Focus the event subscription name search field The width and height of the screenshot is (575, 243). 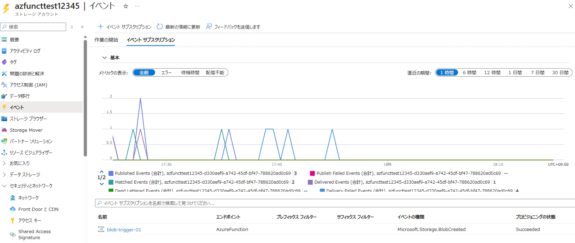335,203
